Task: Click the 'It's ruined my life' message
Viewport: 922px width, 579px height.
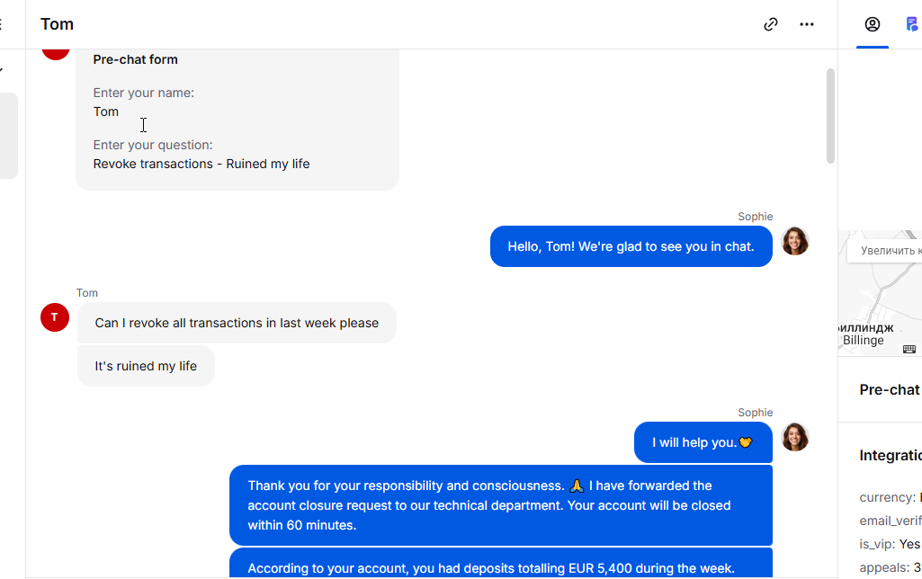Action: click(x=146, y=366)
